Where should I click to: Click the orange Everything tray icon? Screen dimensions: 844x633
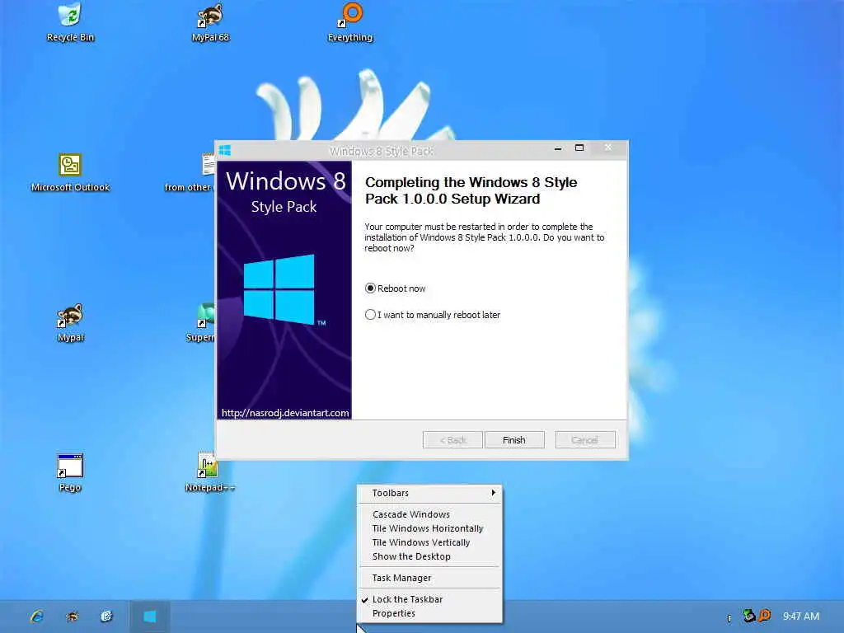click(x=764, y=616)
